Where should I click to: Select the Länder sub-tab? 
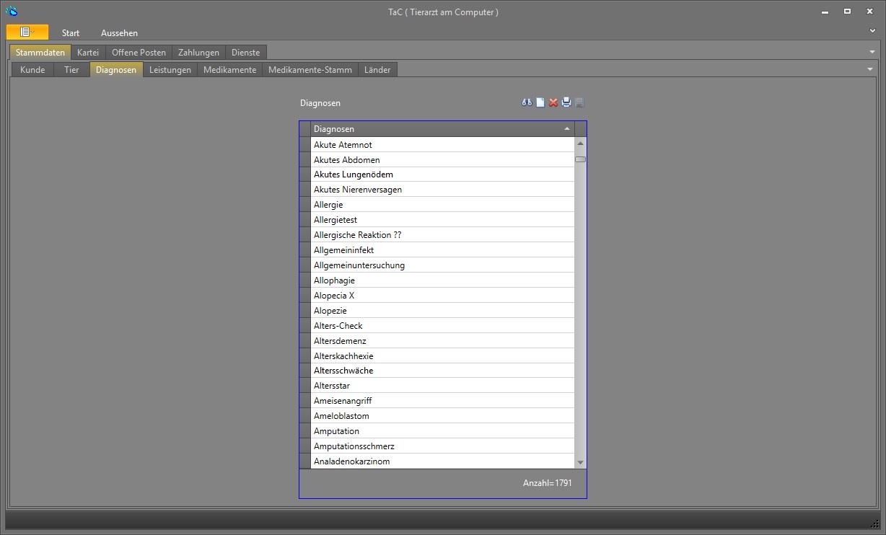[377, 70]
